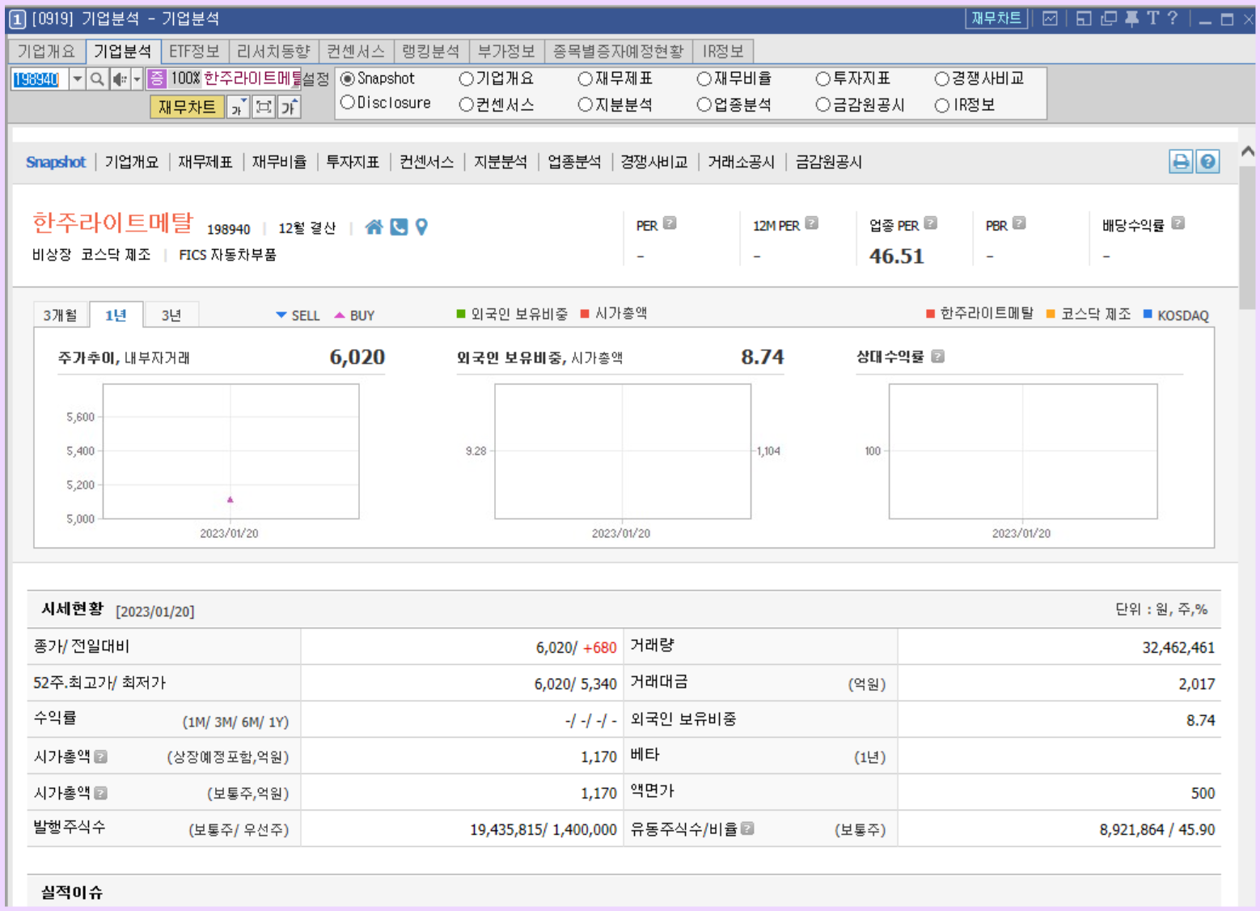Click the purple 증 badge icon

157,78
